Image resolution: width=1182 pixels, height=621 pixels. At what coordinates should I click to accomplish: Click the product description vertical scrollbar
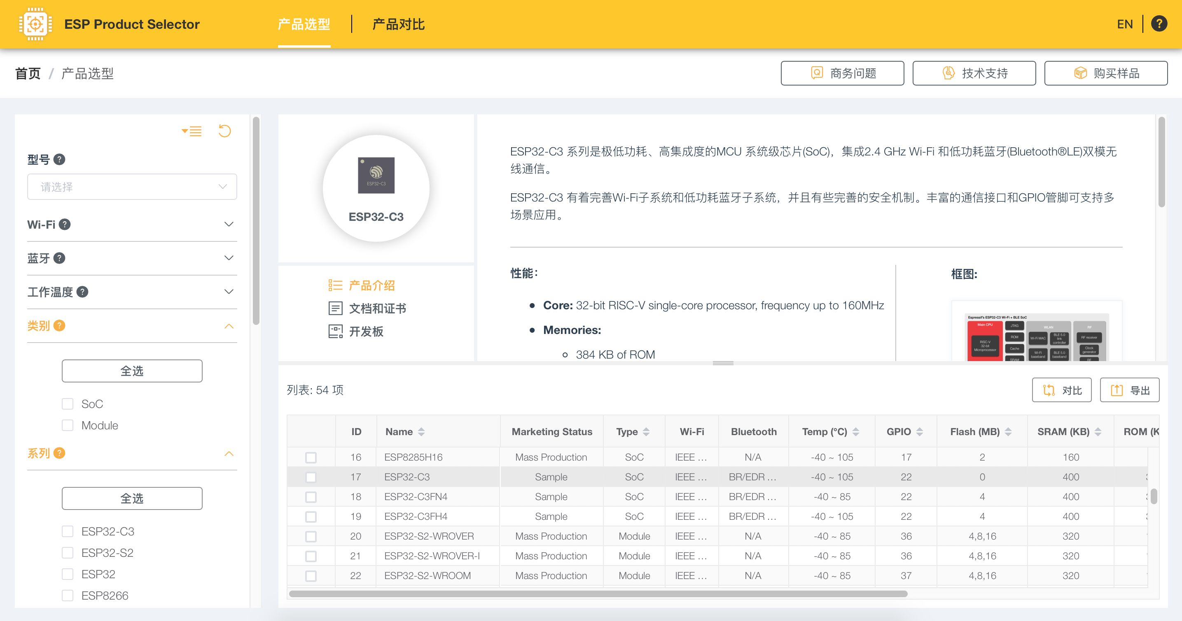click(1161, 162)
